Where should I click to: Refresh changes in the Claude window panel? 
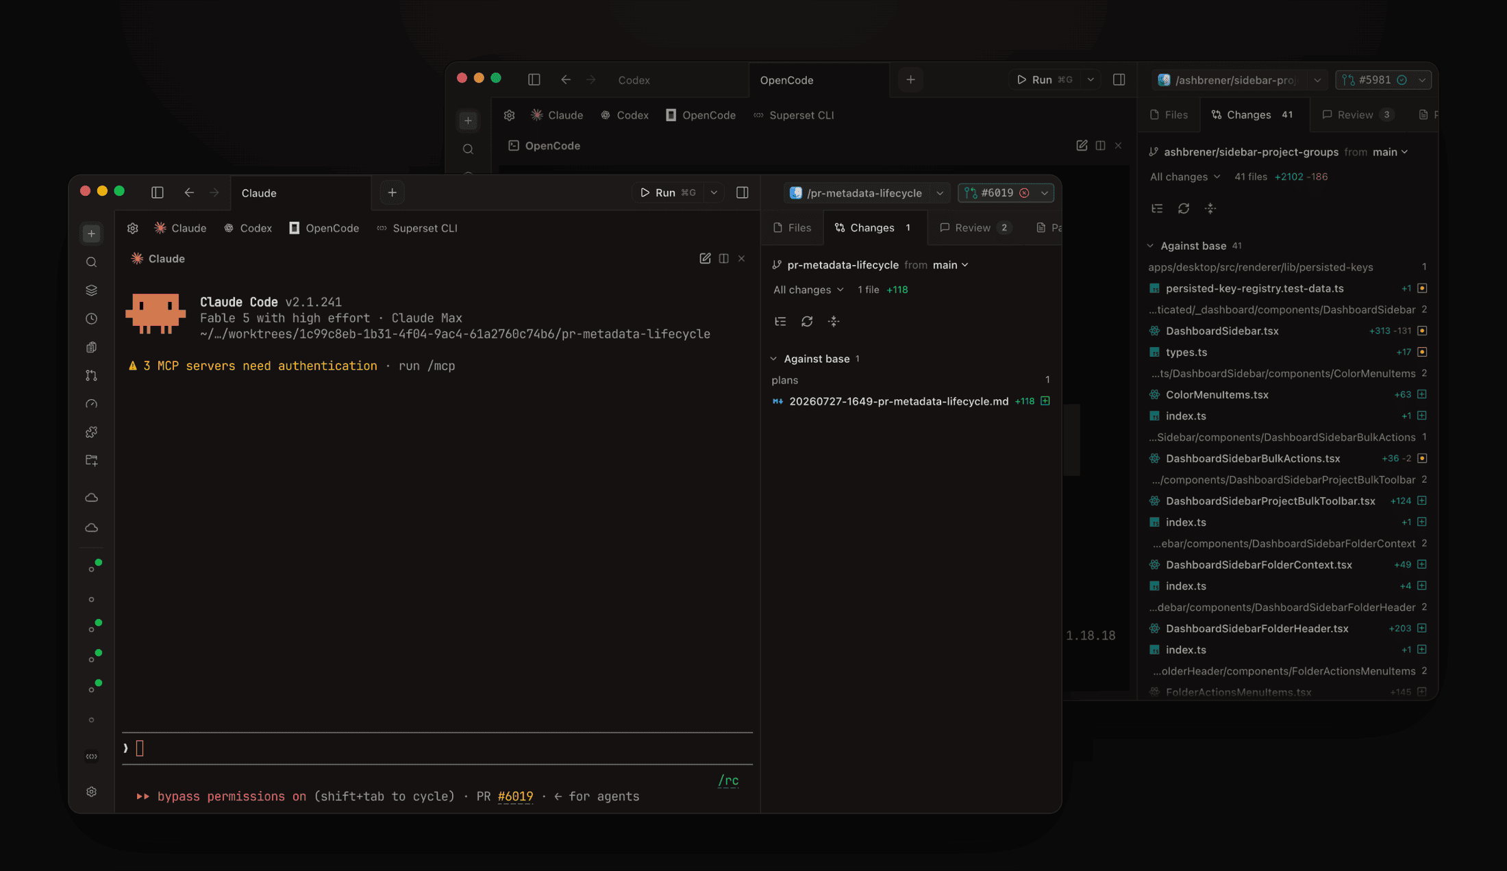(807, 321)
